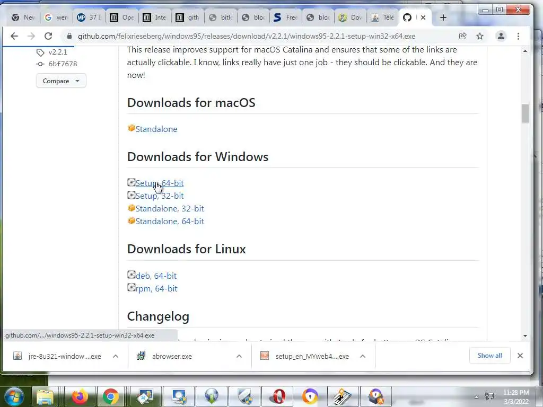Click the scrollbar up arrow

tap(525, 51)
